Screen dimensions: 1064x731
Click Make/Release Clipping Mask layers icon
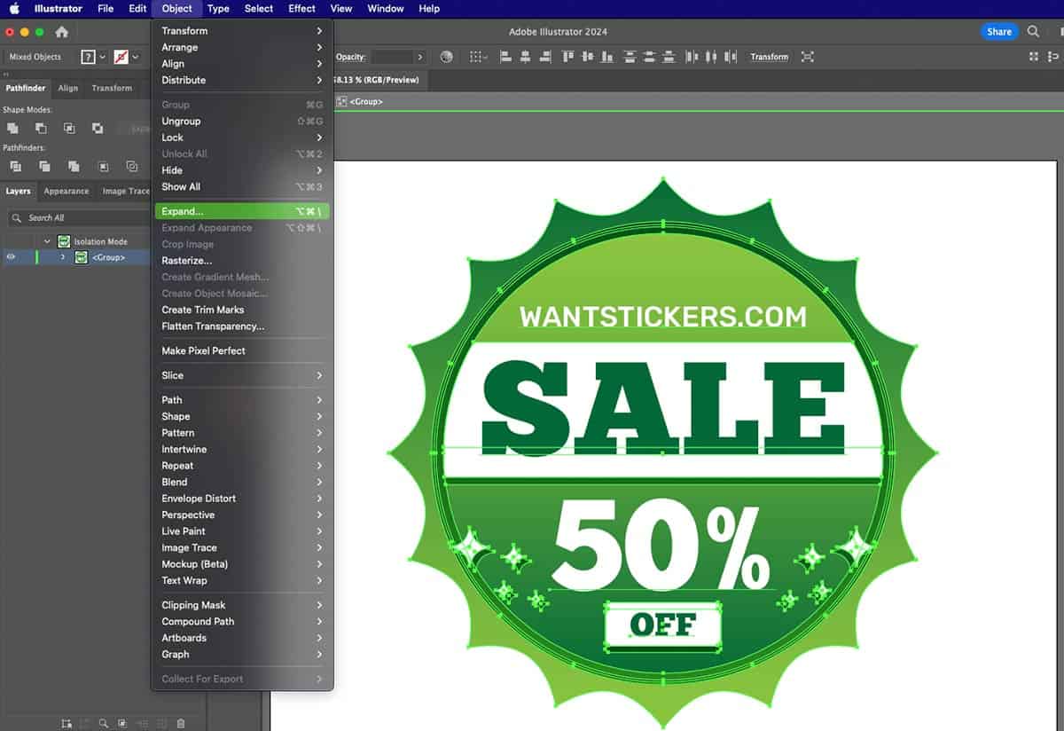click(122, 724)
